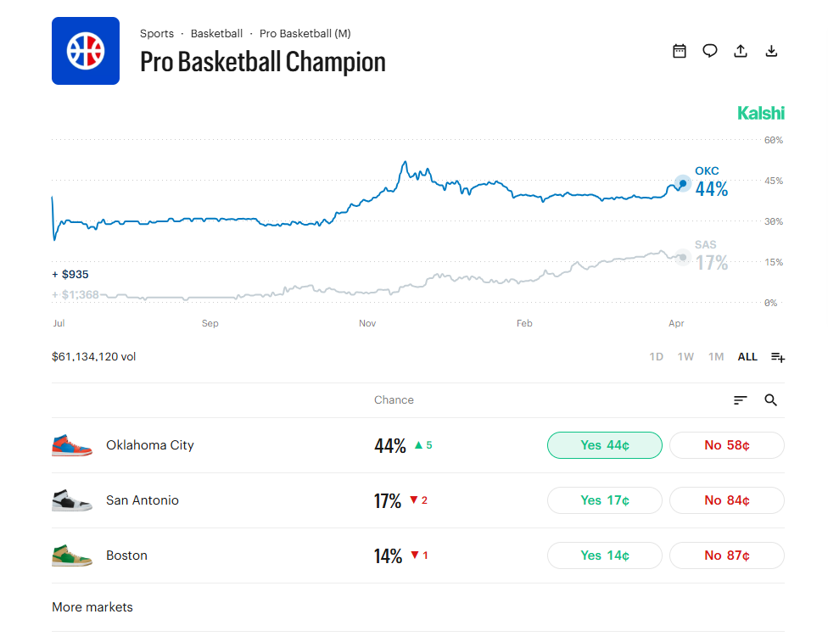Open the calendar icon in the header

click(679, 50)
